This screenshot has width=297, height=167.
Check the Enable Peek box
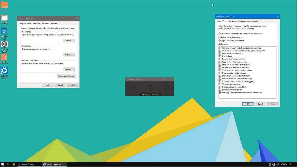coord(220,56)
